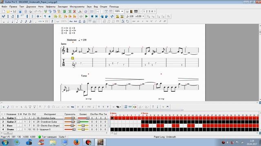Open score information with the blue info icon

tap(20, 11)
